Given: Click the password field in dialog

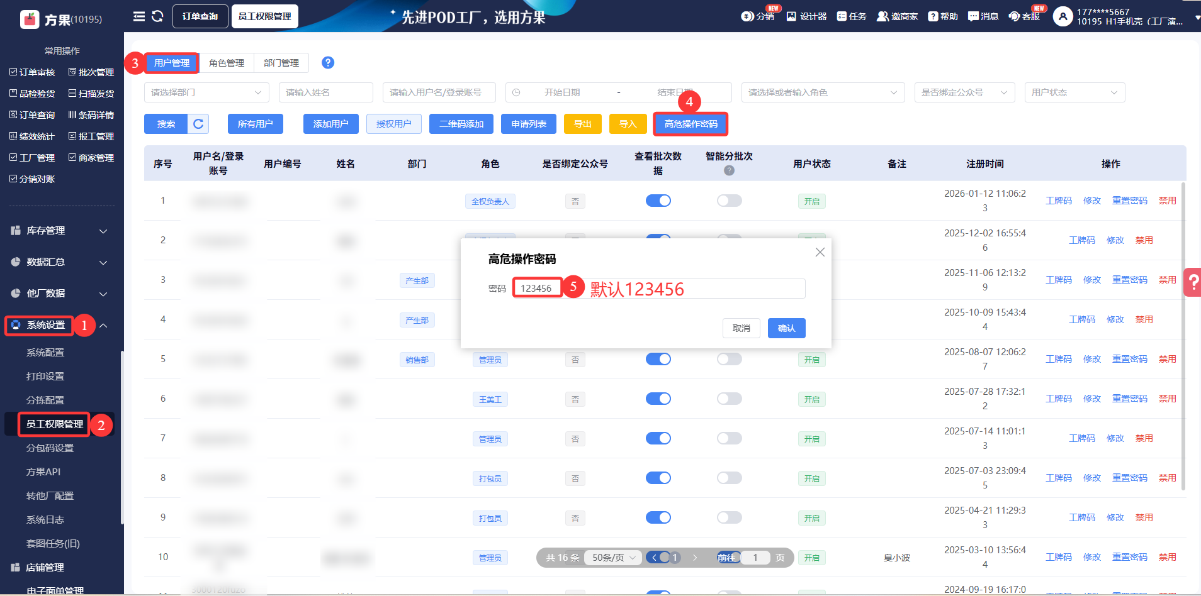Looking at the screenshot, I should [660, 289].
